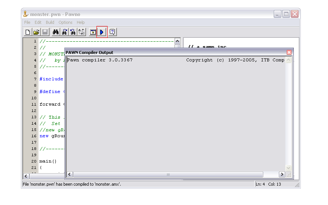328x205 pixels.
Task: Click '#include' on line 7
Action: coord(51,79)
